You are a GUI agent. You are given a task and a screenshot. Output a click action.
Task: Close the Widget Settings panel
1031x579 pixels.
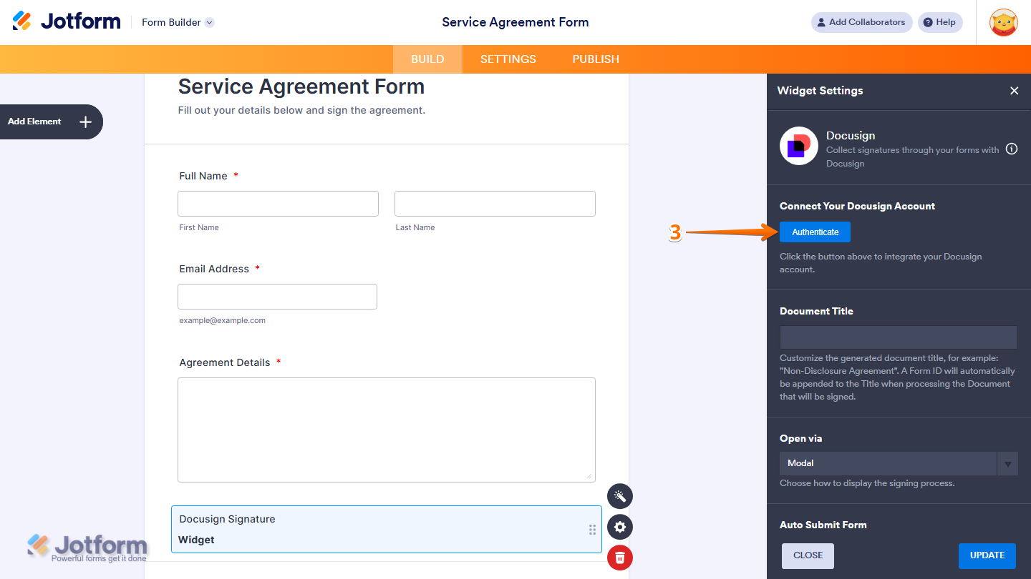[x=1015, y=91]
